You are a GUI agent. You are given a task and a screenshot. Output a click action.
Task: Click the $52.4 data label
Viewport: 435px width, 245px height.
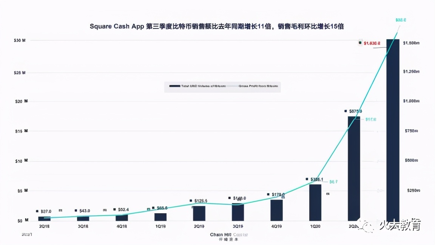pos(123,210)
